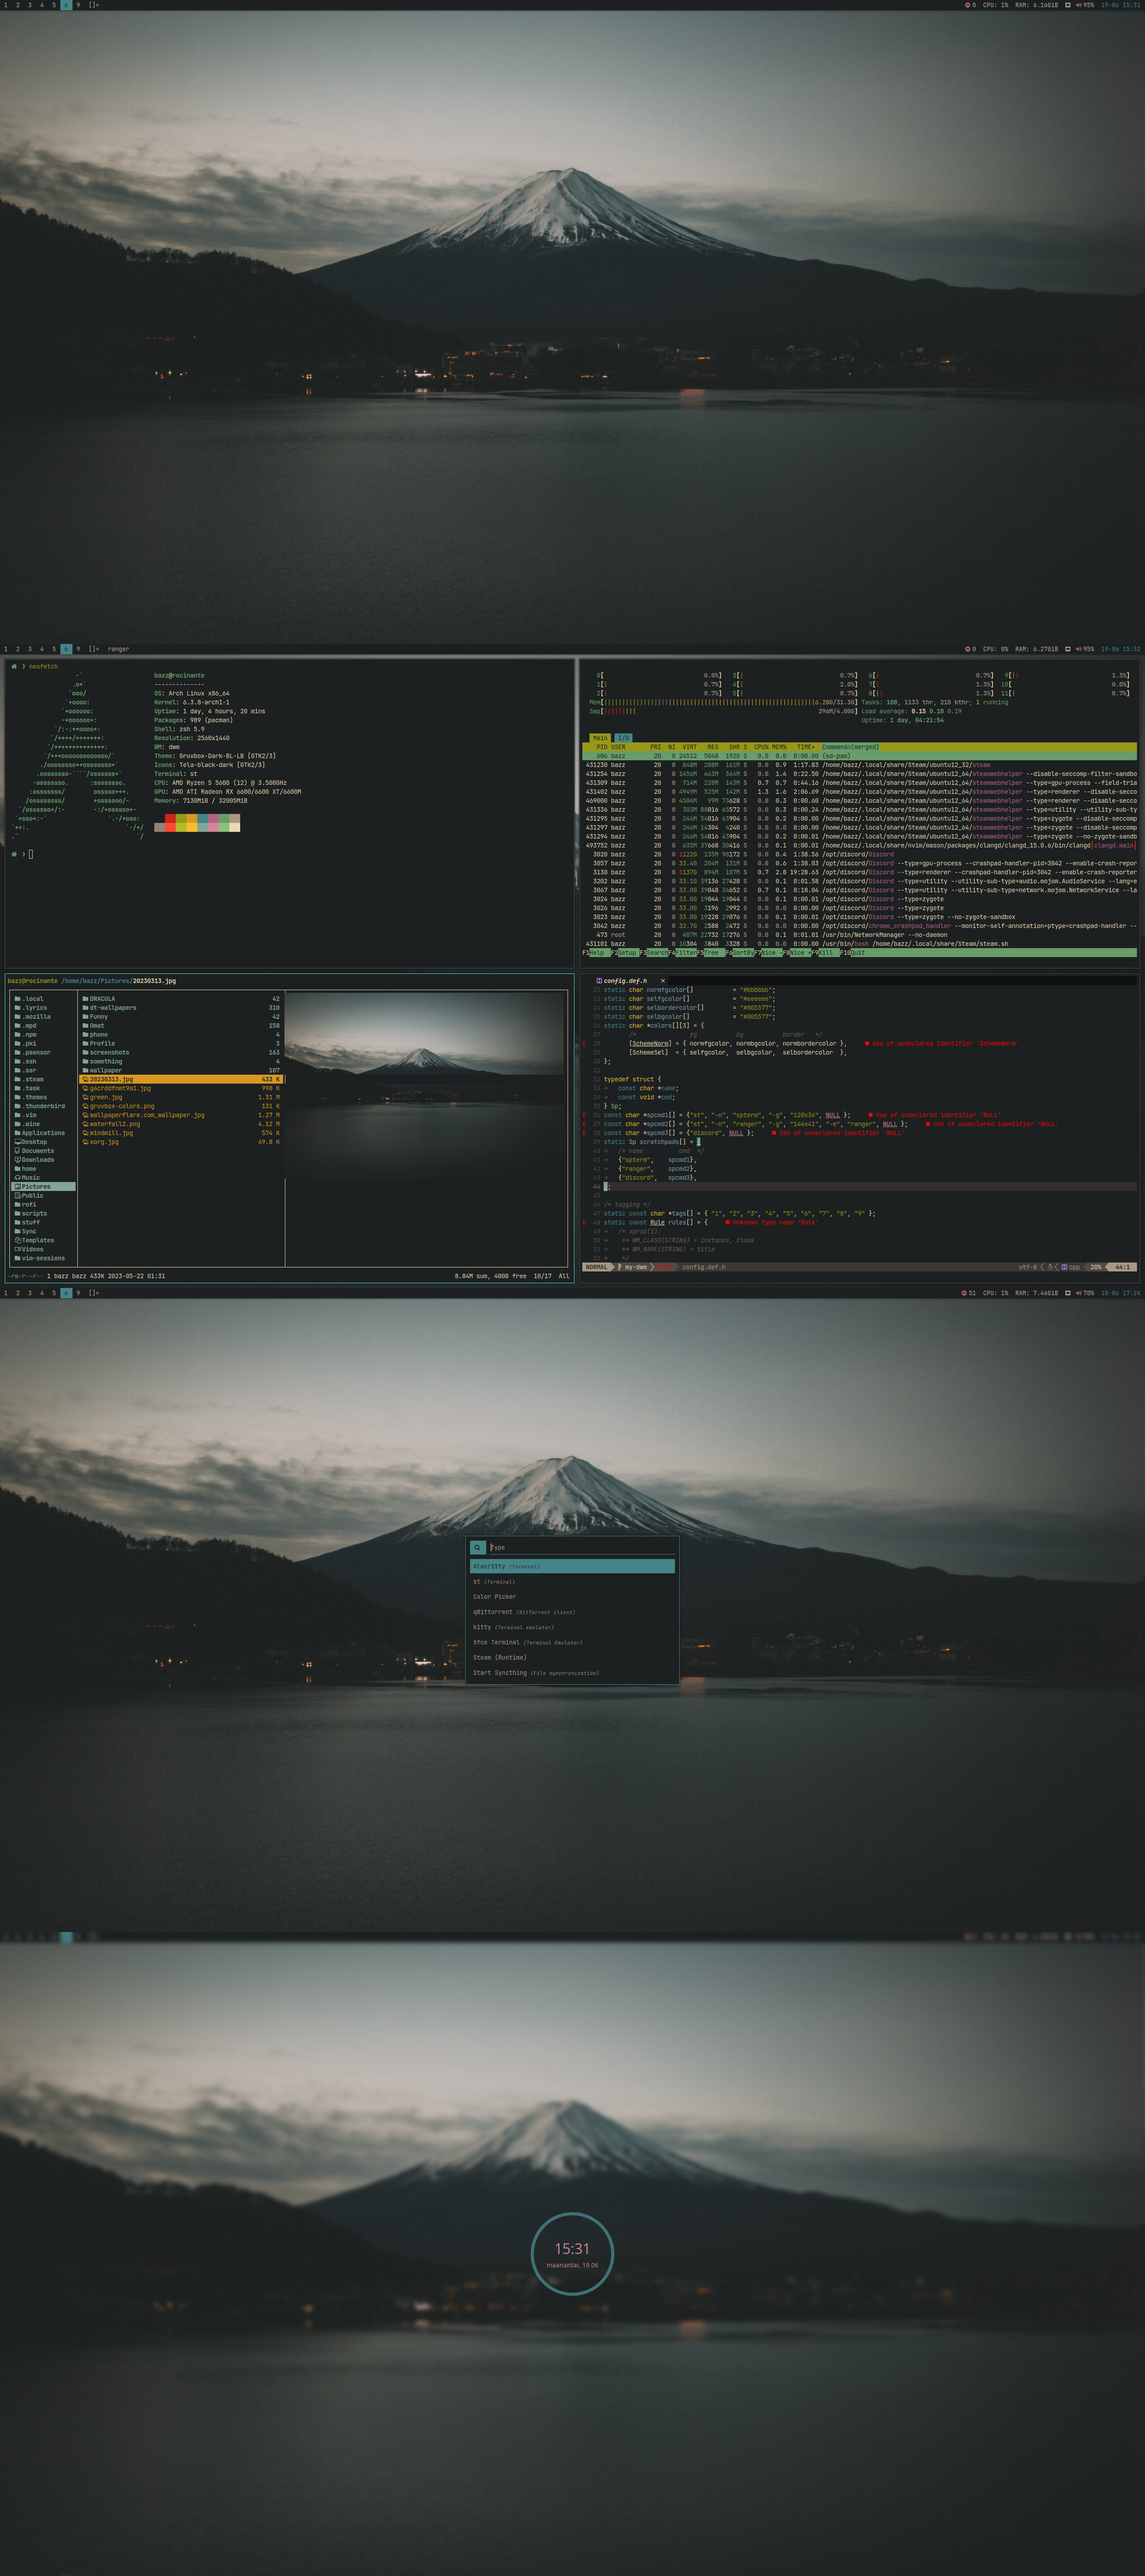This screenshot has height=2576, width=1145.
Task: Select Color Picker entry in rofi
Action: click(x=572, y=1597)
